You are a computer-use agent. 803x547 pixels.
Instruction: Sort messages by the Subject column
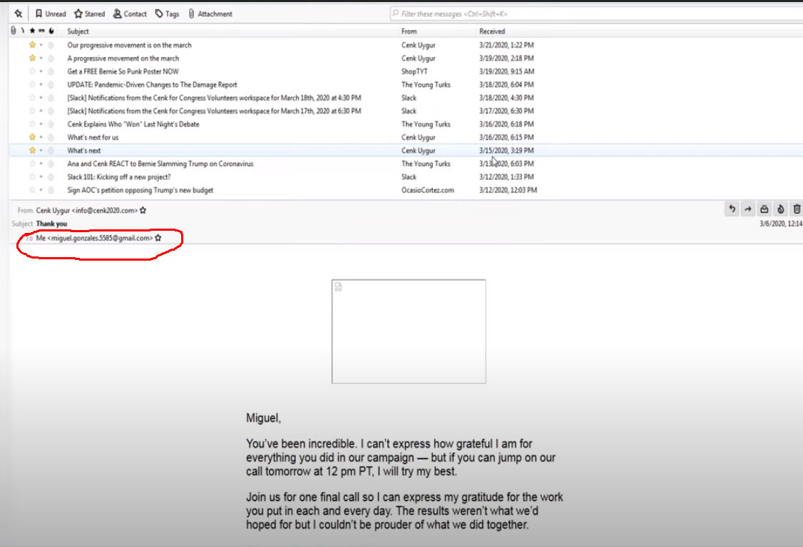(78, 31)
